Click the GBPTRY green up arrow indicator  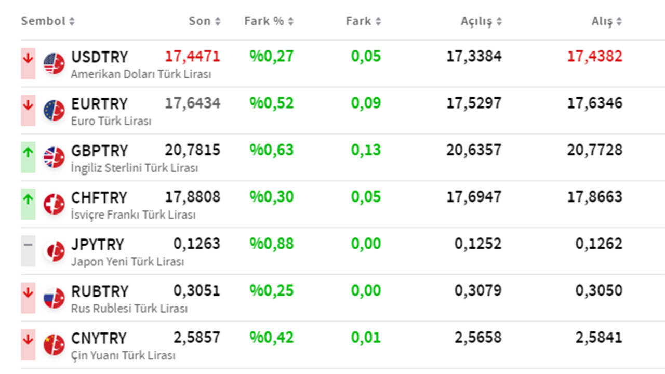pos(28,157)
